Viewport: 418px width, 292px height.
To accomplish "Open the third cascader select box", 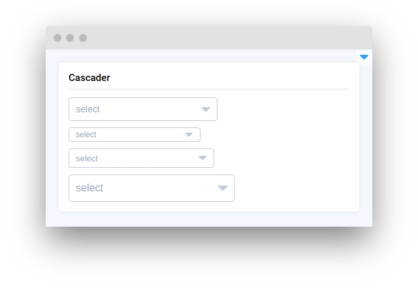I will (141, 158).
